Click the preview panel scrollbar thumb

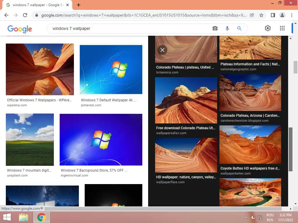point(291,150)
